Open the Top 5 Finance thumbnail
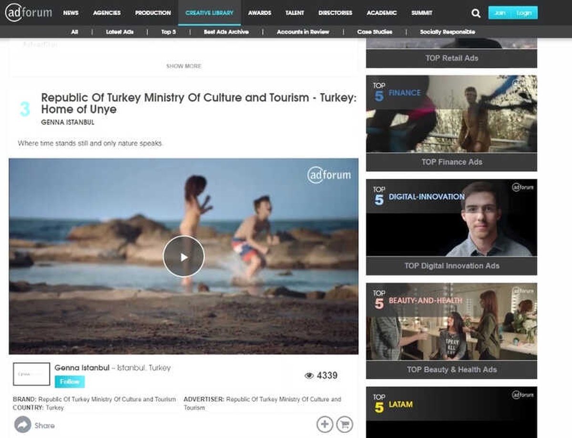This screenshot has height=438, width=572. tap(451, 114)
